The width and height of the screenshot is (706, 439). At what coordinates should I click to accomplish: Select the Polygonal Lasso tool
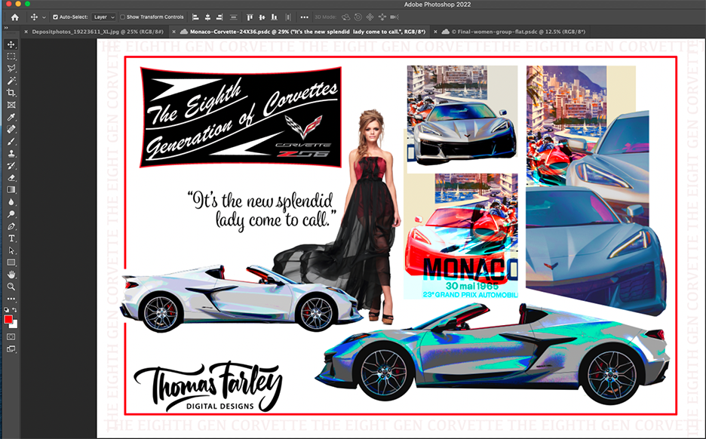(x=11, y=69)
